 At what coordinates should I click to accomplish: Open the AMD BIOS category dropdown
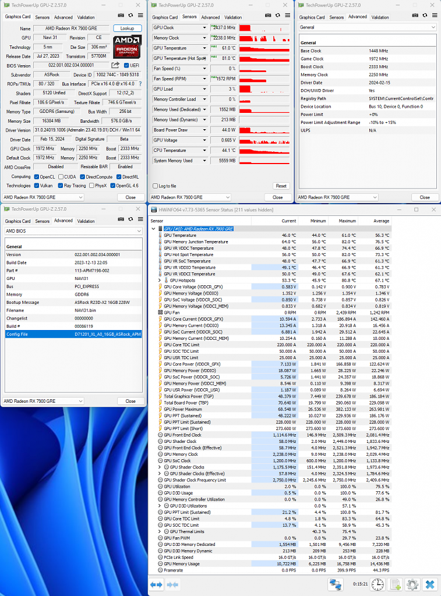point(73,231)
